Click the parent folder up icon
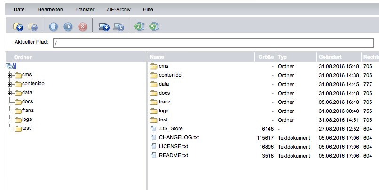 pos(32,27)
